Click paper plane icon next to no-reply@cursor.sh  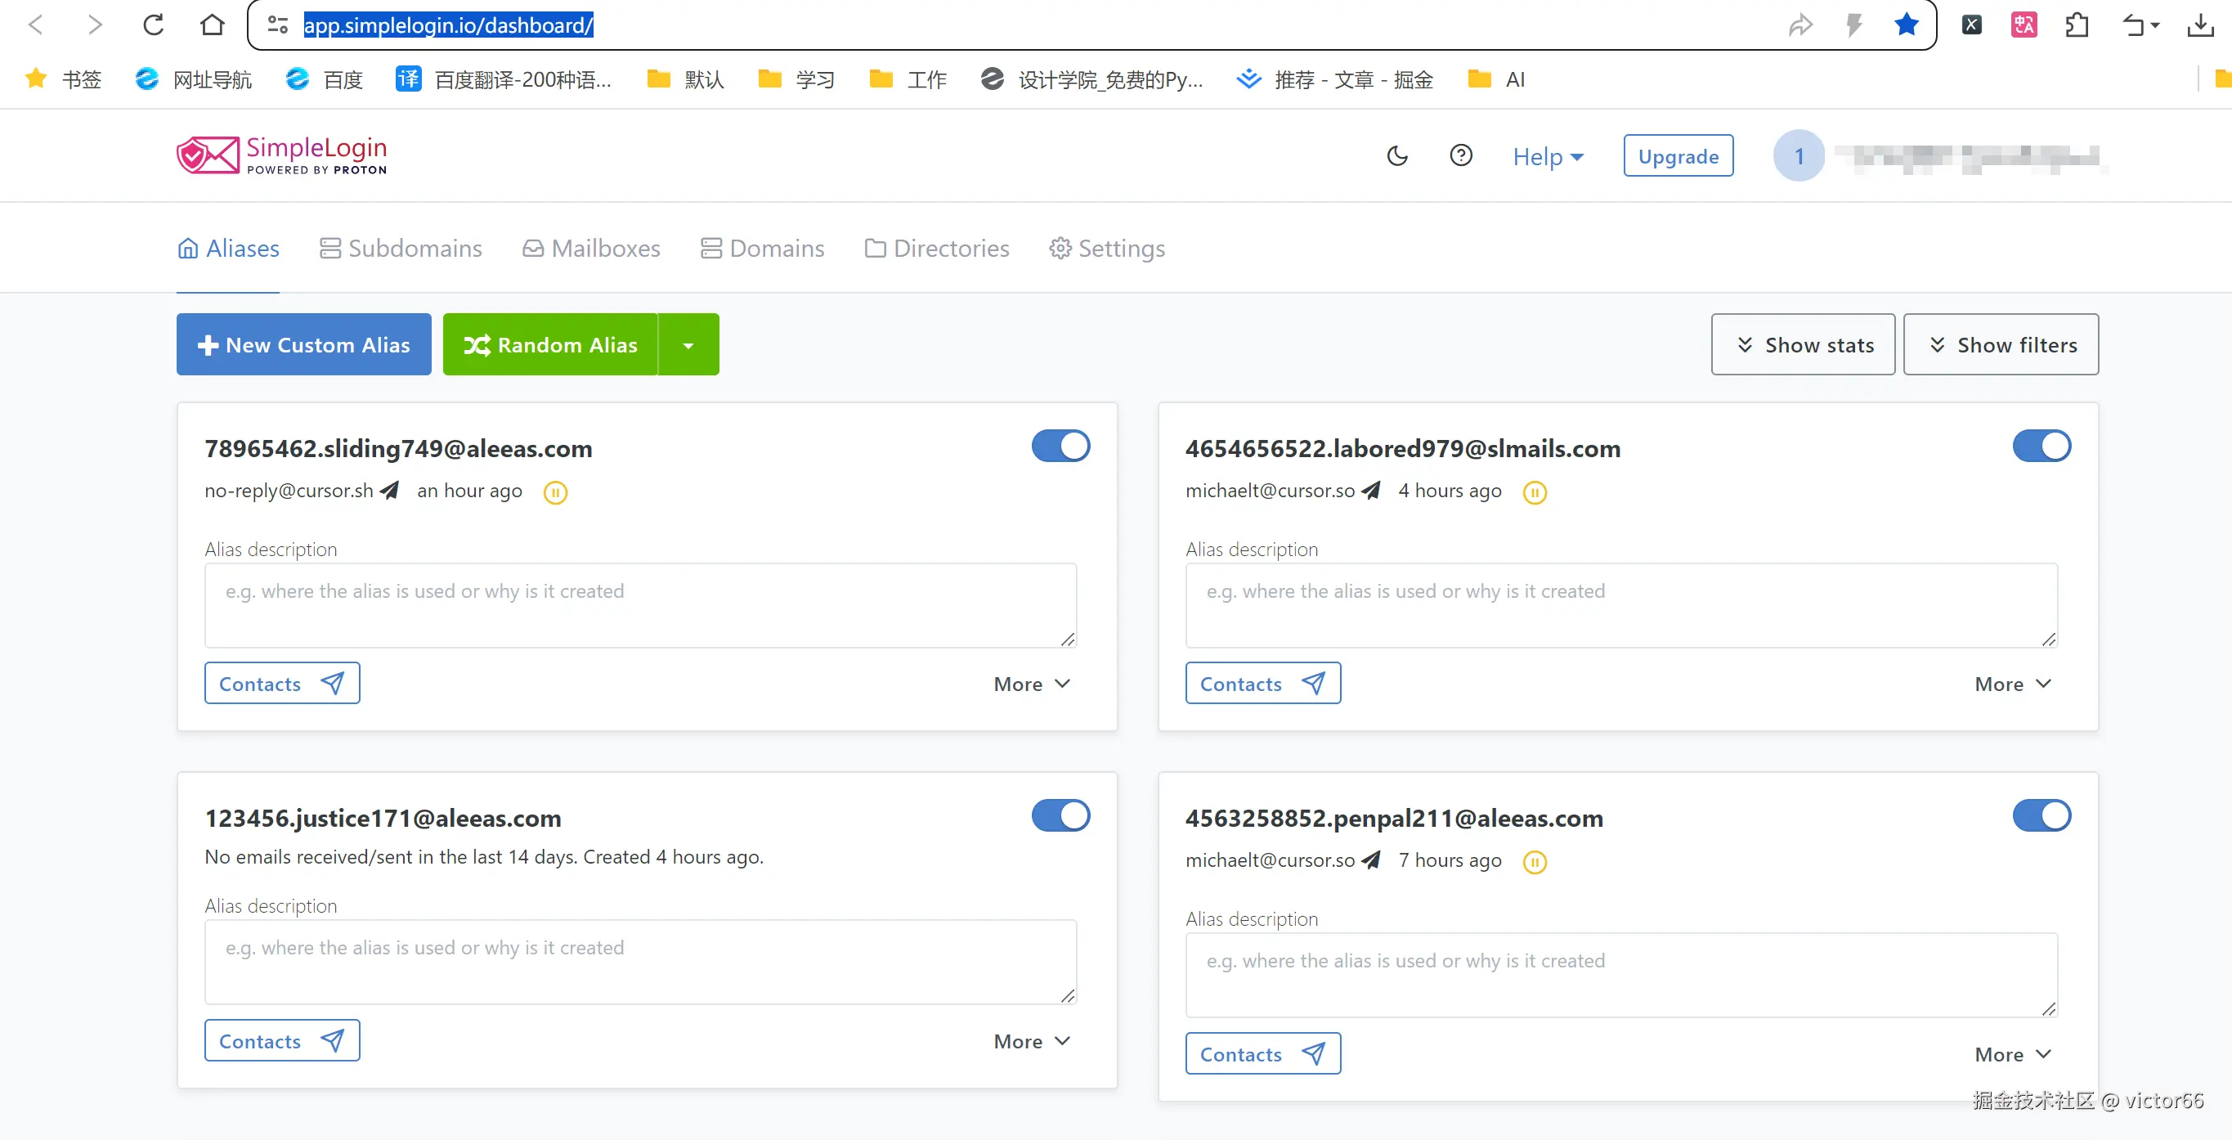pyautogui.click(x=390, y=491)
